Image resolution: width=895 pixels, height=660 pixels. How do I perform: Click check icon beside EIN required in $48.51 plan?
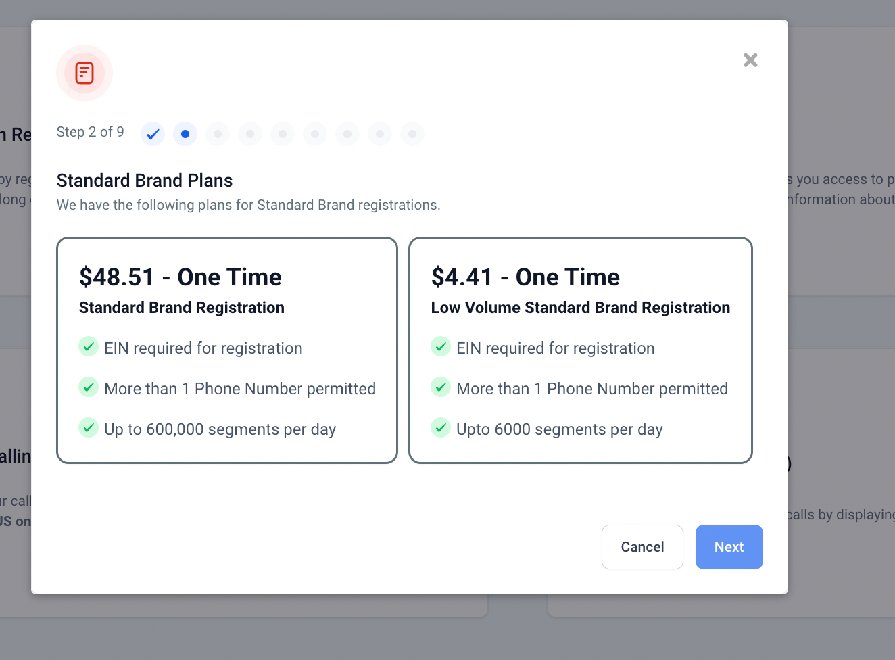(x=89, y=347)
